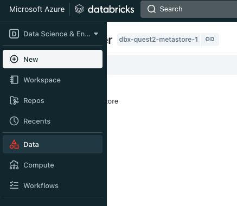
Task: Copy metastore link via chain icon
Action: [x=210, y=39]
